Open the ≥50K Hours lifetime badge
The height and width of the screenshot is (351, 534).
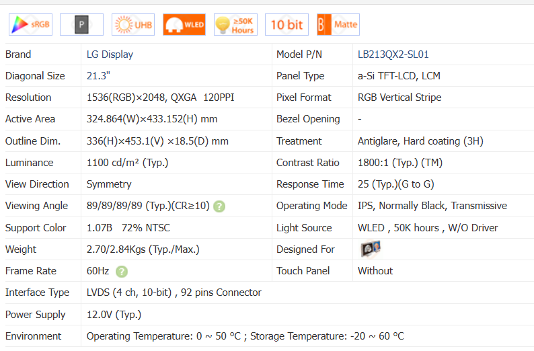(235, 24)
